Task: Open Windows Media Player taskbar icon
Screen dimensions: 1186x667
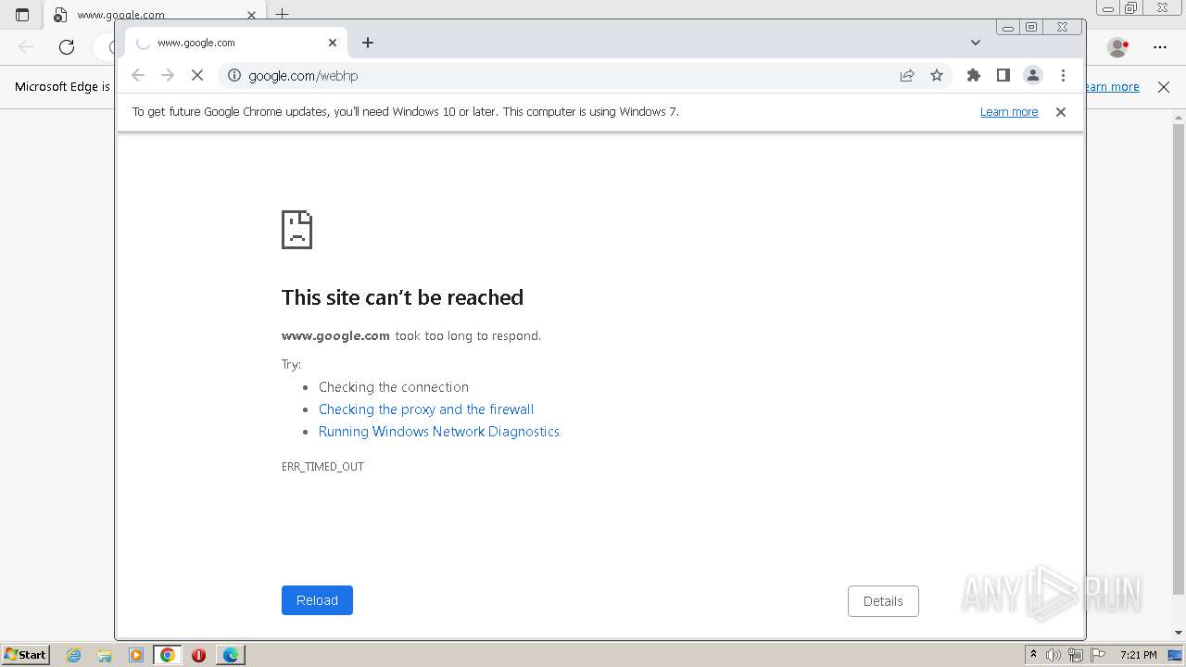Action: click(136, 655)
